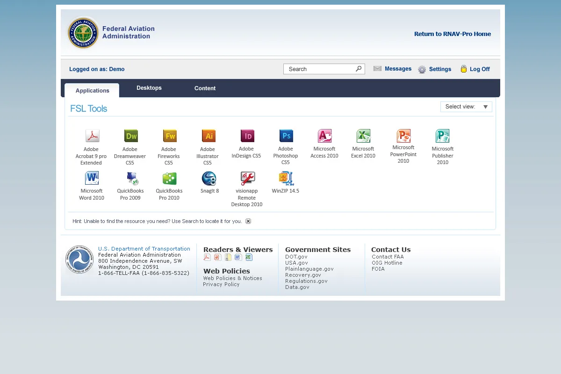Open the DOT.gov link
The height and width of the screenshot is (374, 561).
click(296, 257)
